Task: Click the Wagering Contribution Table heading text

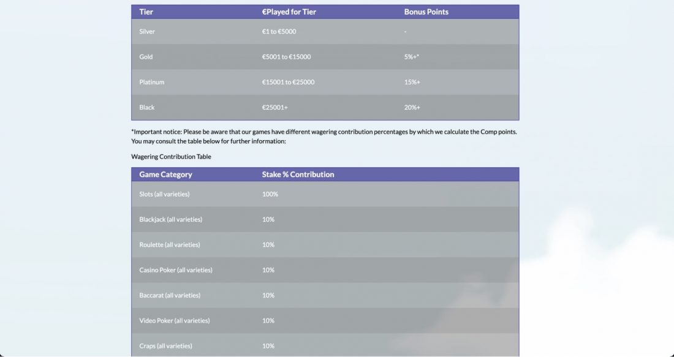Action: point(171,157)
